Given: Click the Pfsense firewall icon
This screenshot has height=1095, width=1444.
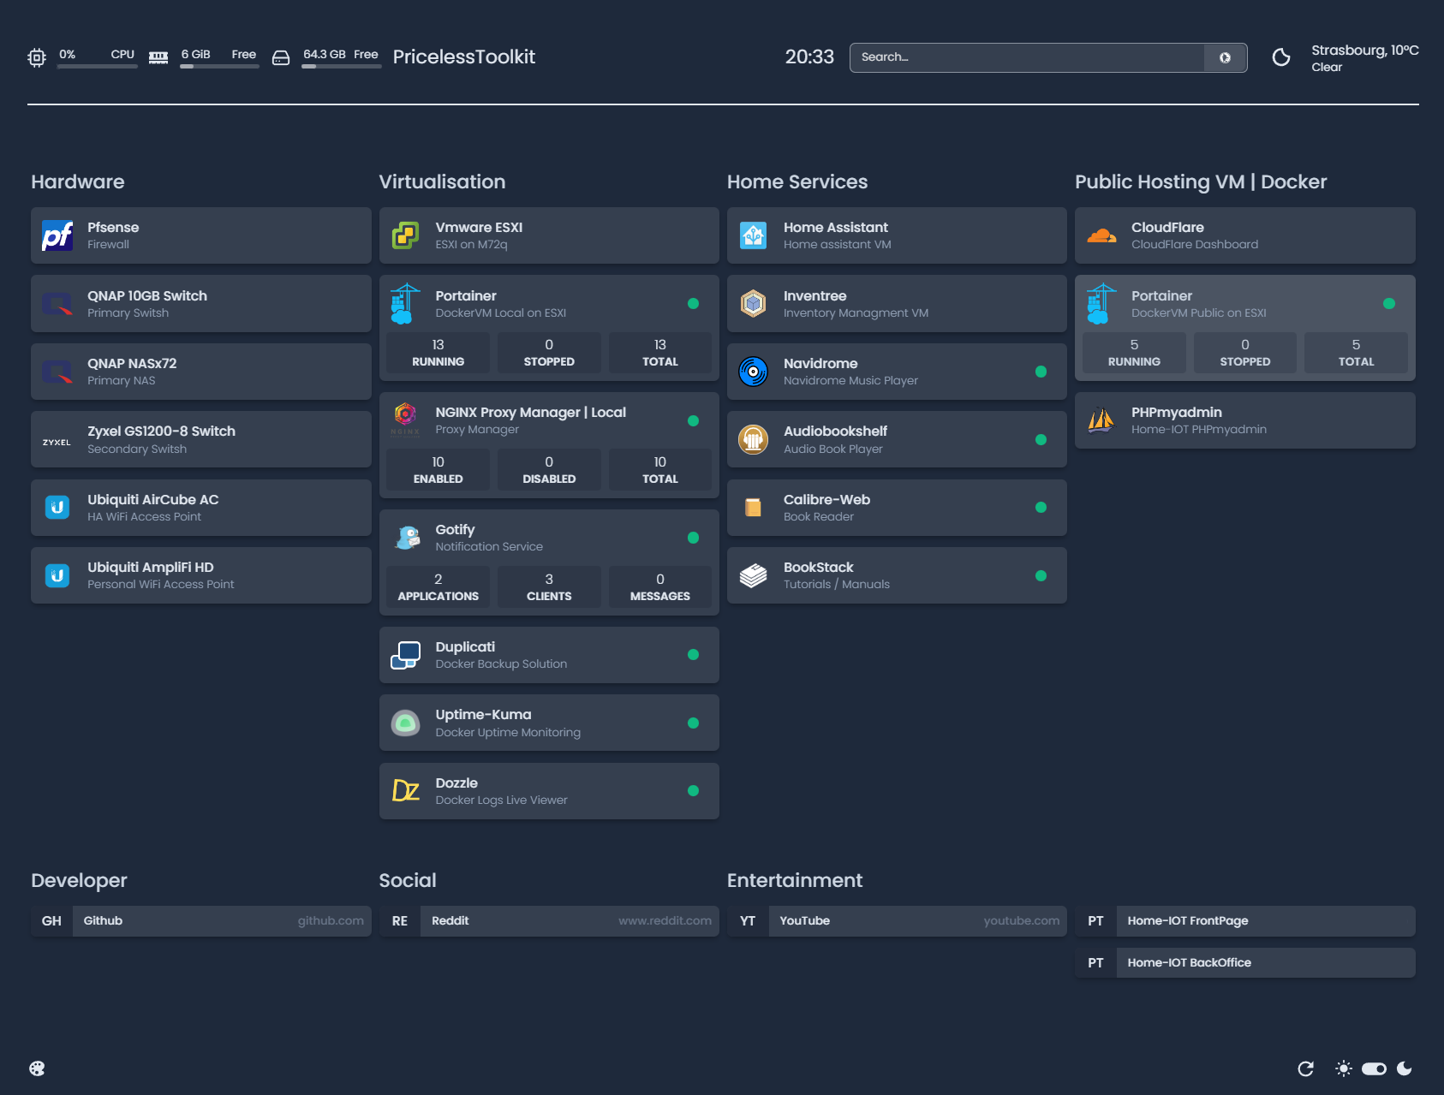Looking at the screenshot, I should [x=57, y=235].
